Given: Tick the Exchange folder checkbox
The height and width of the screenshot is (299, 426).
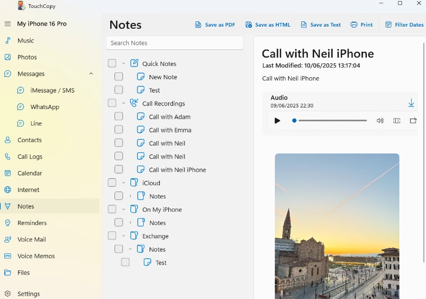Looking at the screenshot, I should [112, 236].
